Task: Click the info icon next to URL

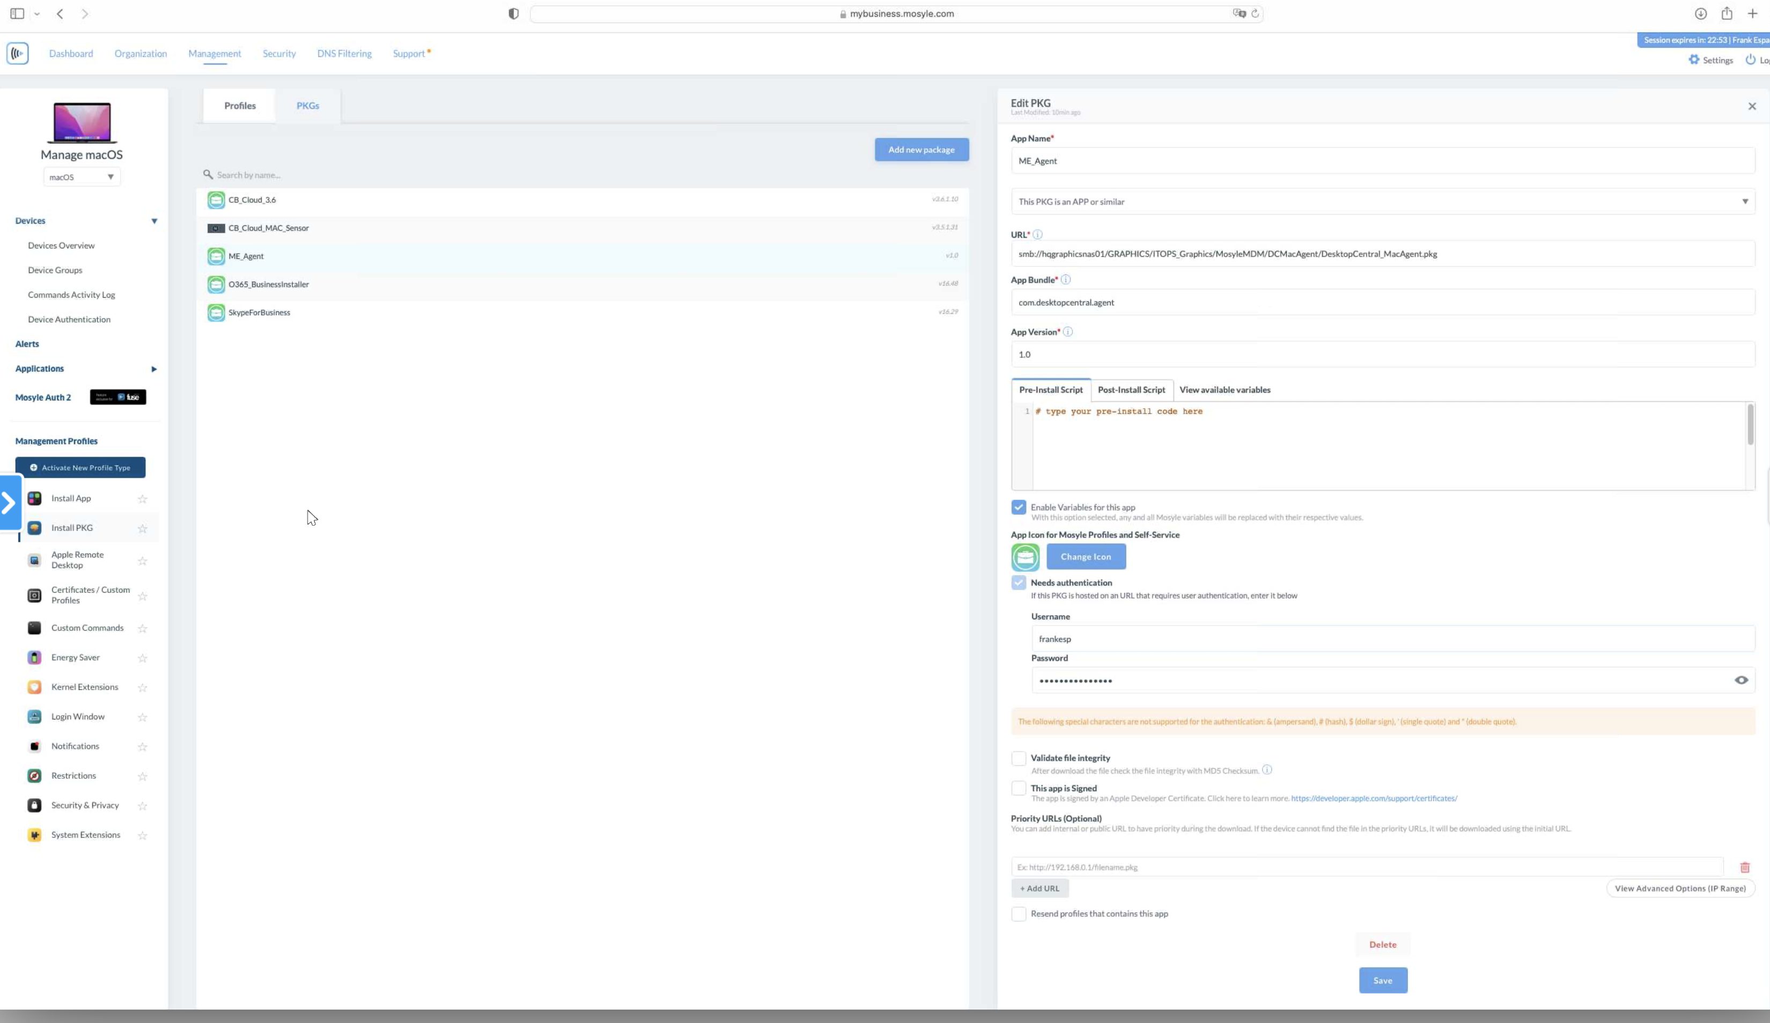Action: click(x=1037, y=234)
